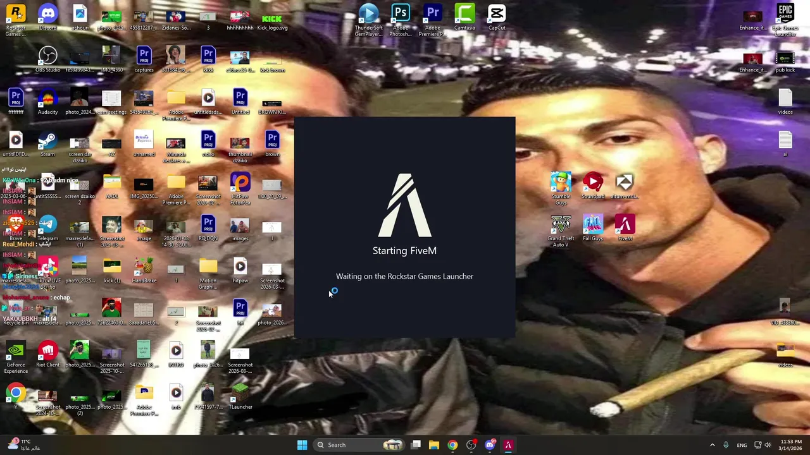Launch Adobe Photoshop from the desktop
The width and height of the screenshot is (810, 455).
[x=400, y=20]
